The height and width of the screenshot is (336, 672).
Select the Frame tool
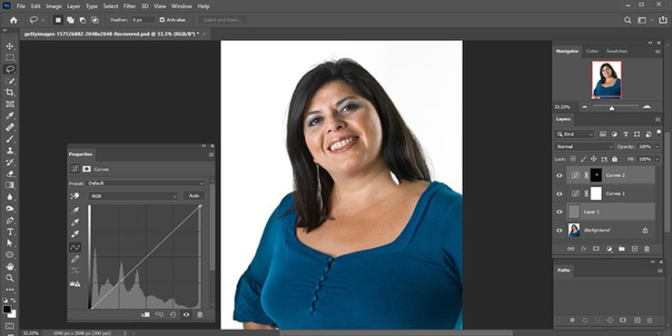point(10,104)
